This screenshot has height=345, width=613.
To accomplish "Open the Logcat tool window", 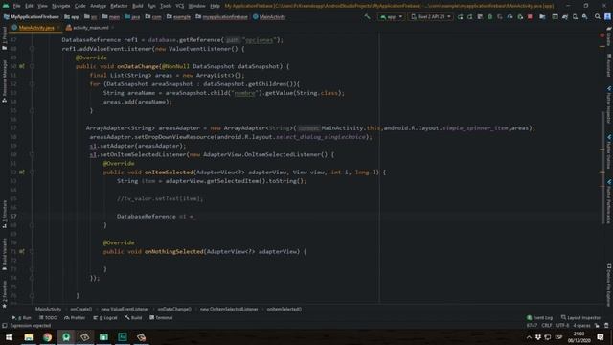I will [105, 318].
